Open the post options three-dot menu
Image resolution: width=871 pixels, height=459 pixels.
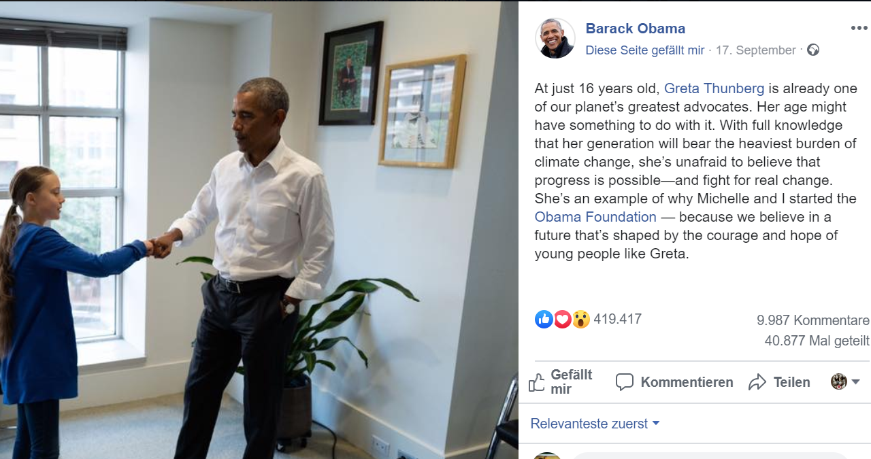[x=859, y=28]
